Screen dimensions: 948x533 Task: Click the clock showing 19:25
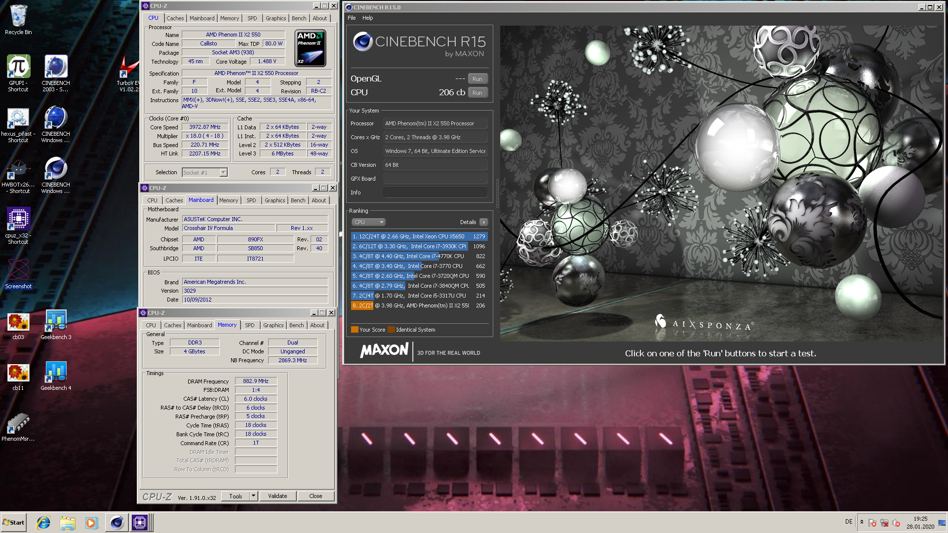pos(920,519)
